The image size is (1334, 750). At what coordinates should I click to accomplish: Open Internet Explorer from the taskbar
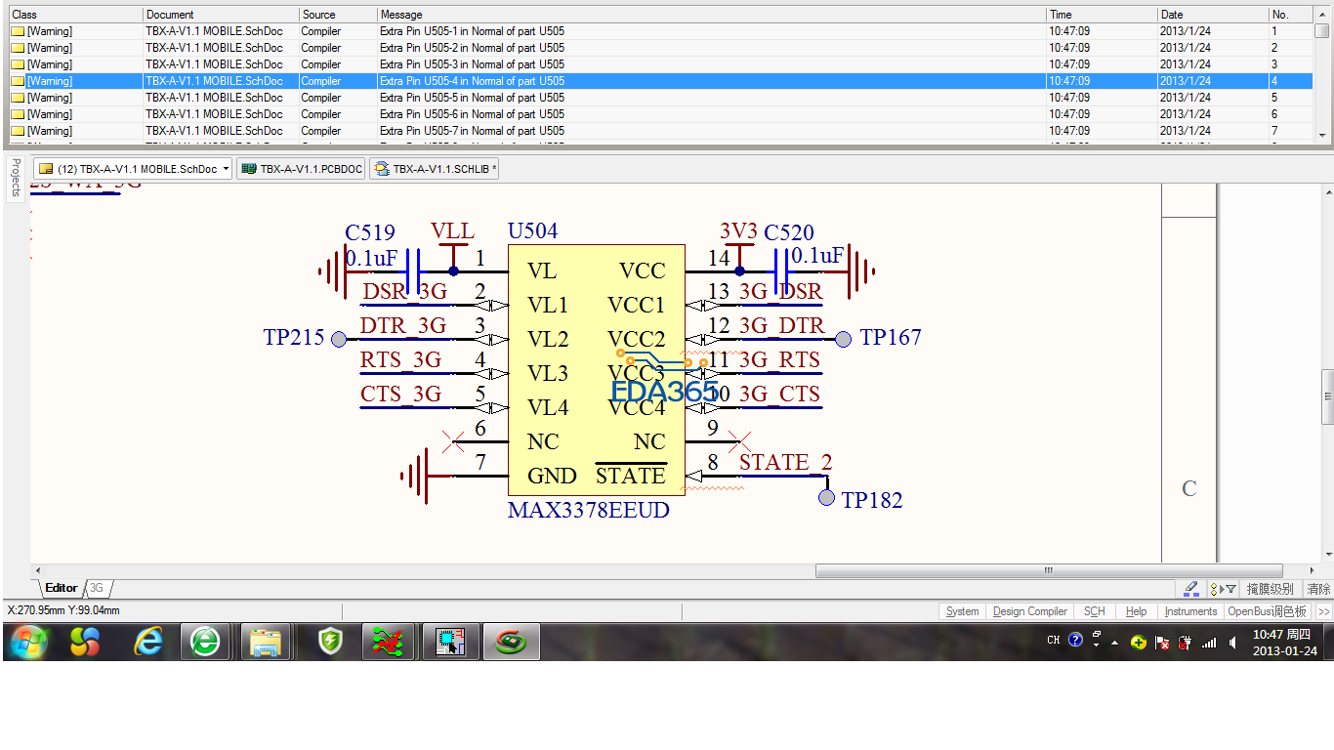click(148, 642)
